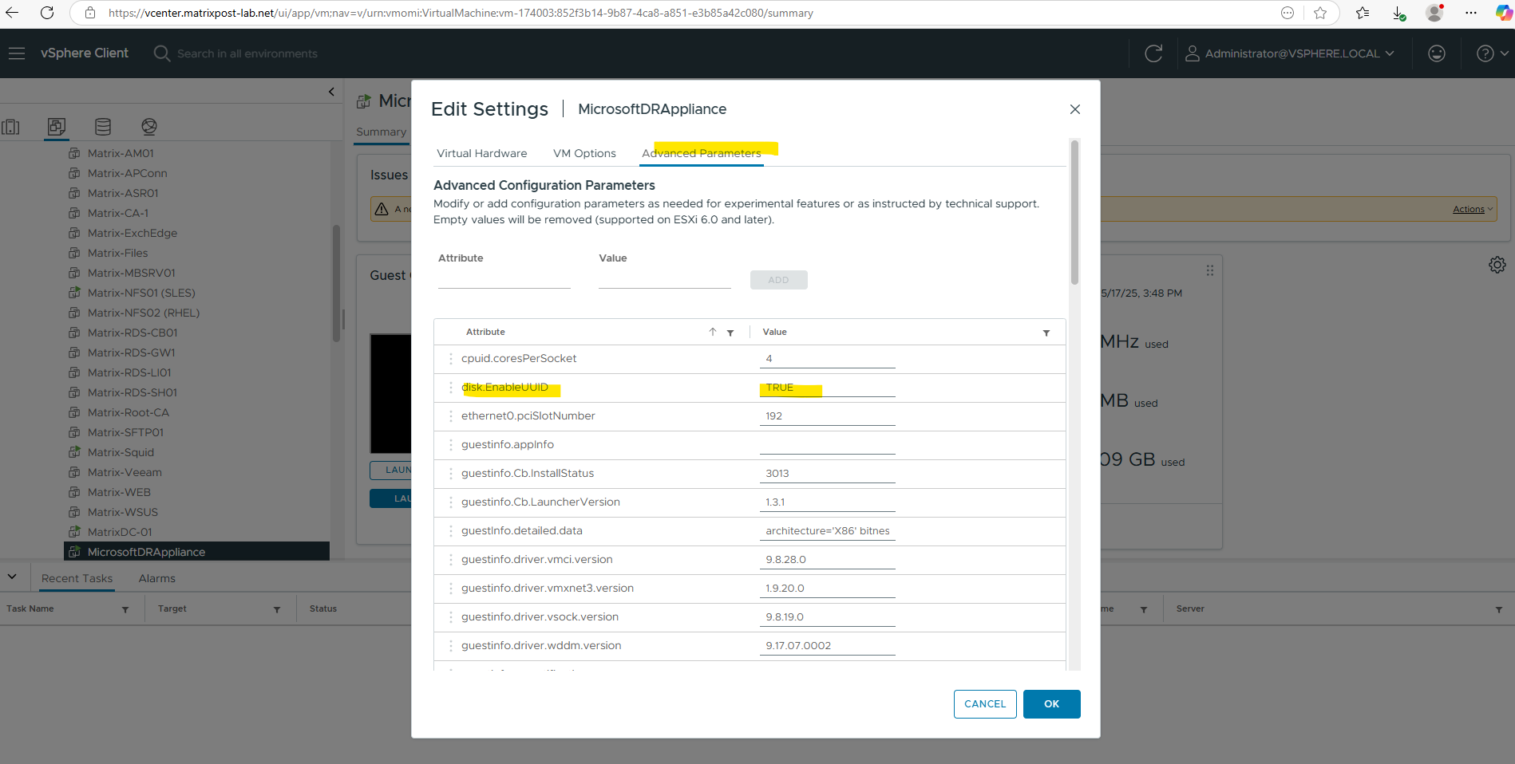Open the Virtual Hardware tab
Screen dimensions: 1515x764
(x=482, y=153)
